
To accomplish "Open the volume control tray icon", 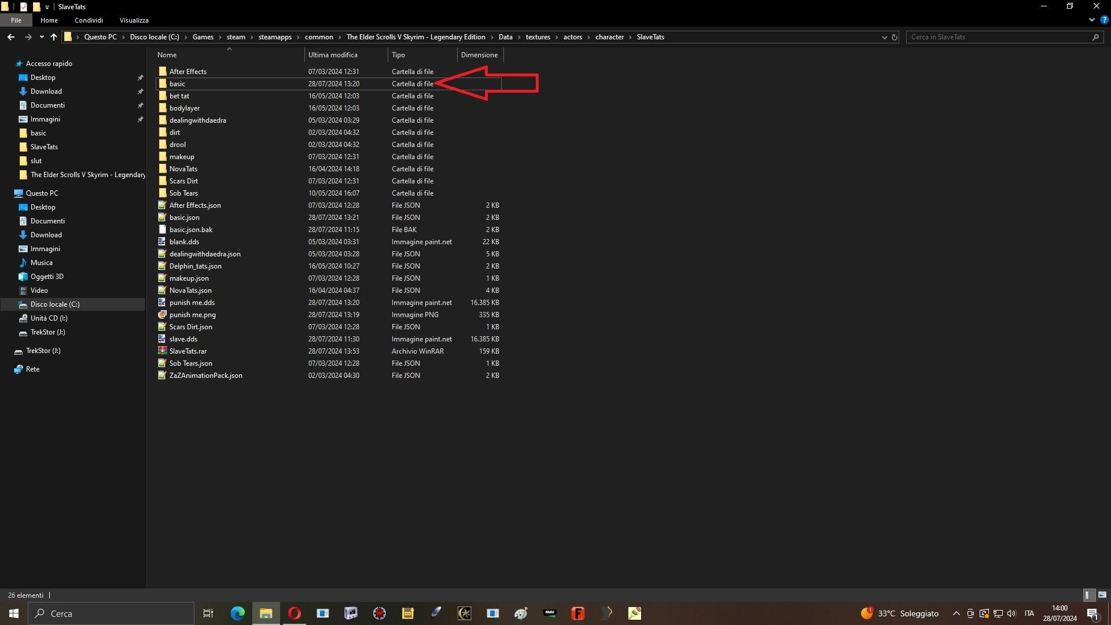I will [1011, 613].
